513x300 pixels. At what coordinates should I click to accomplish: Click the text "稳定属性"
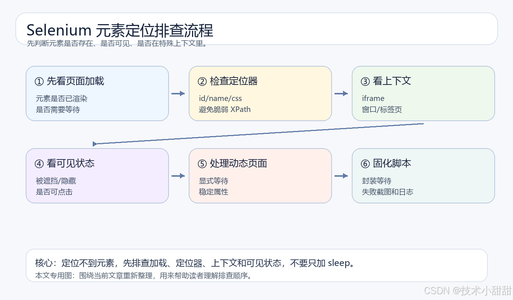(x=214, y=192)
